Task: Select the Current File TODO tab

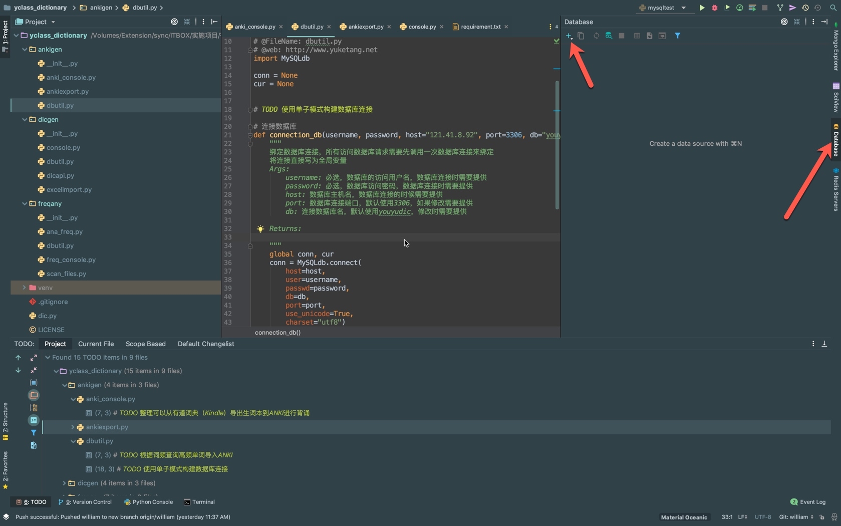Action: tap(96, 344)
